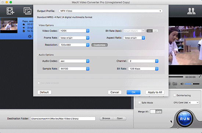
Task: Toggle the two pass encode checkbox
Action: [39, 83]
